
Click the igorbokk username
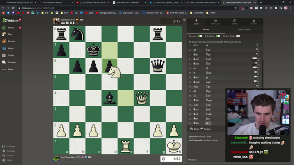coord(65,20)
